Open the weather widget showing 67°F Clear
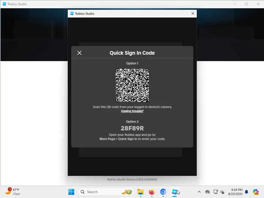The width and height of the screenshot is (264, 198). pyautogui.click(x=13, y=192)
